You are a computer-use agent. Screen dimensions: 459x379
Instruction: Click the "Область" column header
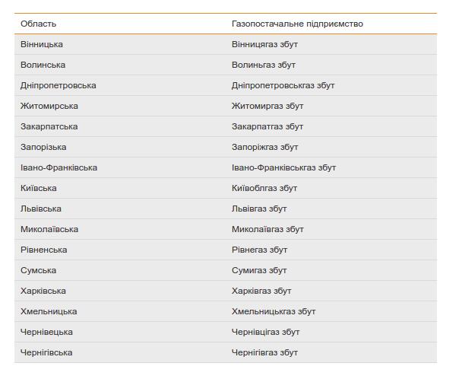click(39, 24)
